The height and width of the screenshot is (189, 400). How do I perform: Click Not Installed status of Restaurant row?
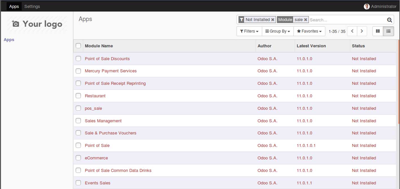click(x=364, y=96)
